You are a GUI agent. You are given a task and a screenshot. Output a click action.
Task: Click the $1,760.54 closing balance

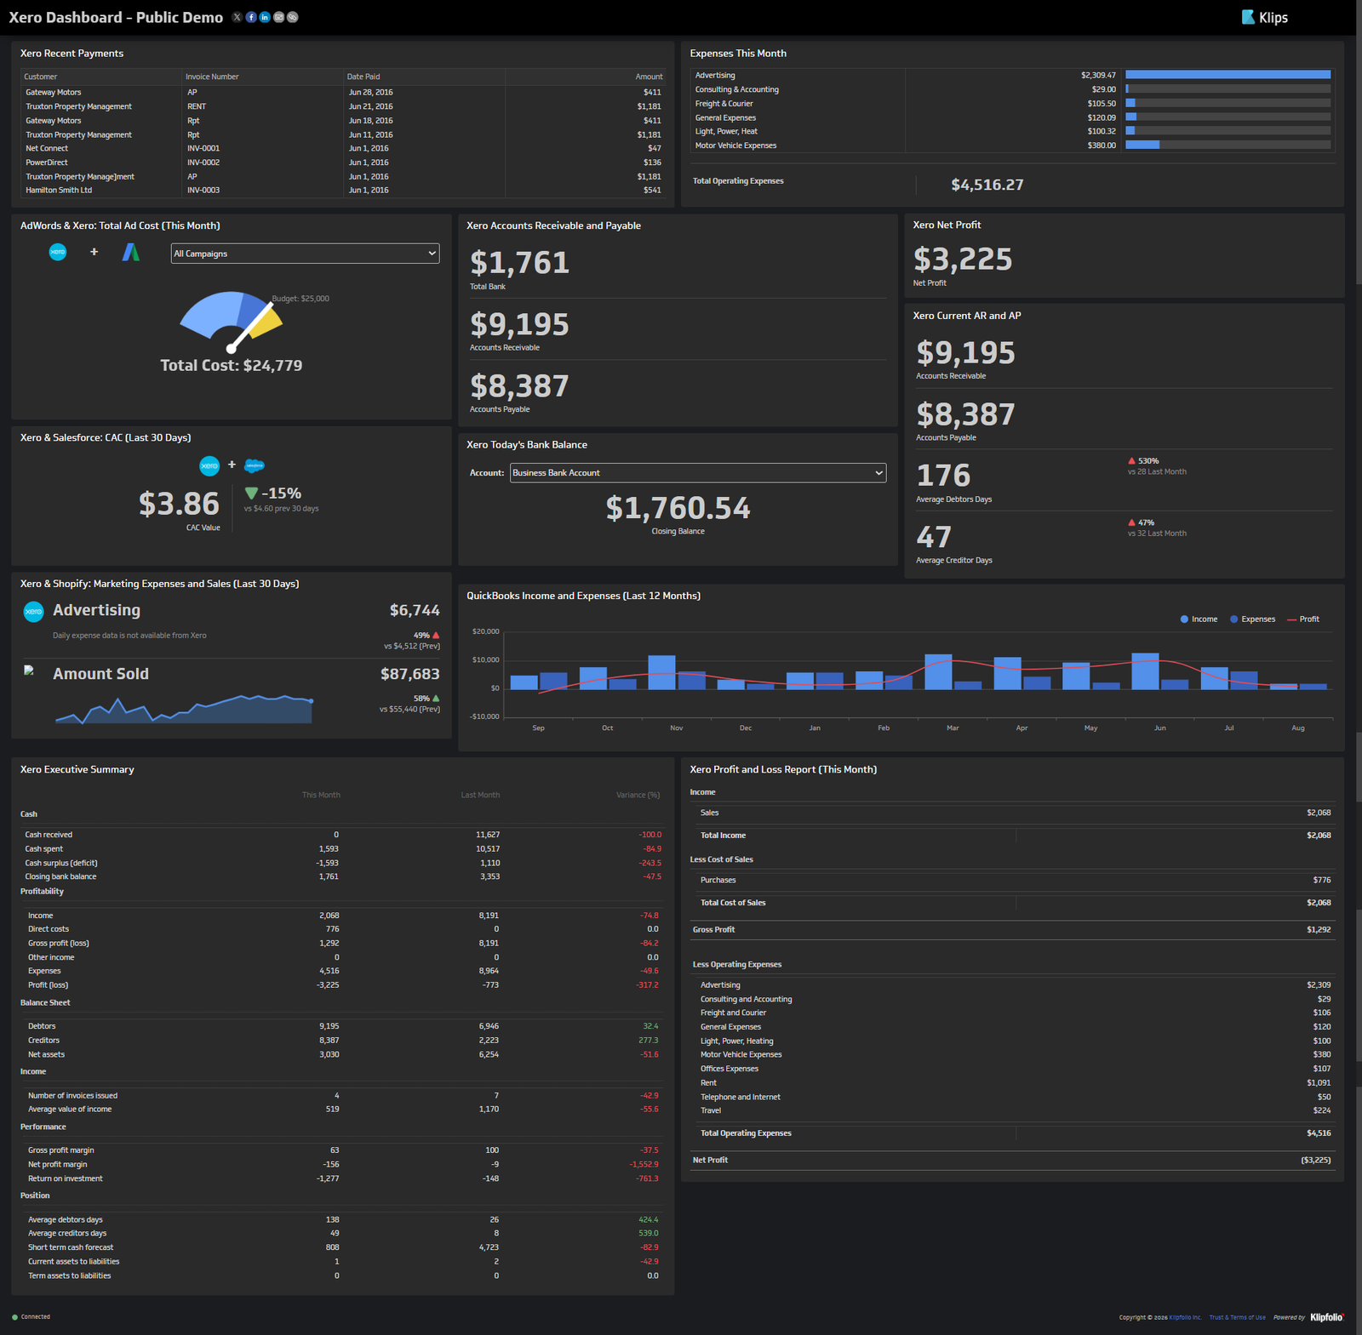click(x=678, y=508)
